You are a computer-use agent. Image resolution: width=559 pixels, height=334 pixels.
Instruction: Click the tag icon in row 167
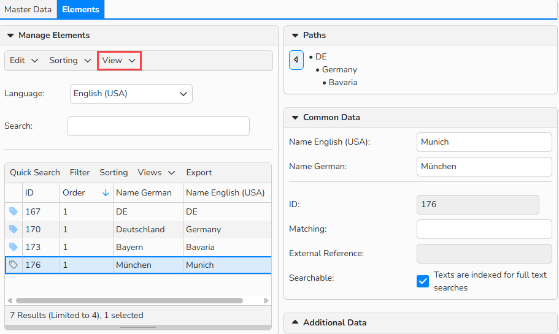(x=13, y=211)
